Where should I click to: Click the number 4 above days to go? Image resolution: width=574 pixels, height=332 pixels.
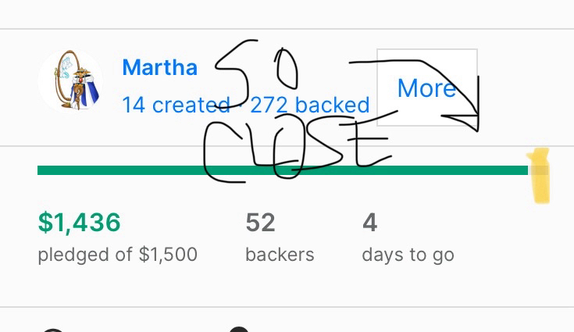click(x=369, y=223)
